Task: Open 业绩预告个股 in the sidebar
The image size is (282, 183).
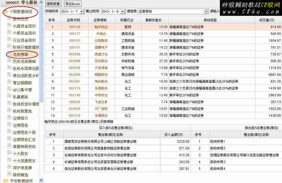Action: [24, 133]
